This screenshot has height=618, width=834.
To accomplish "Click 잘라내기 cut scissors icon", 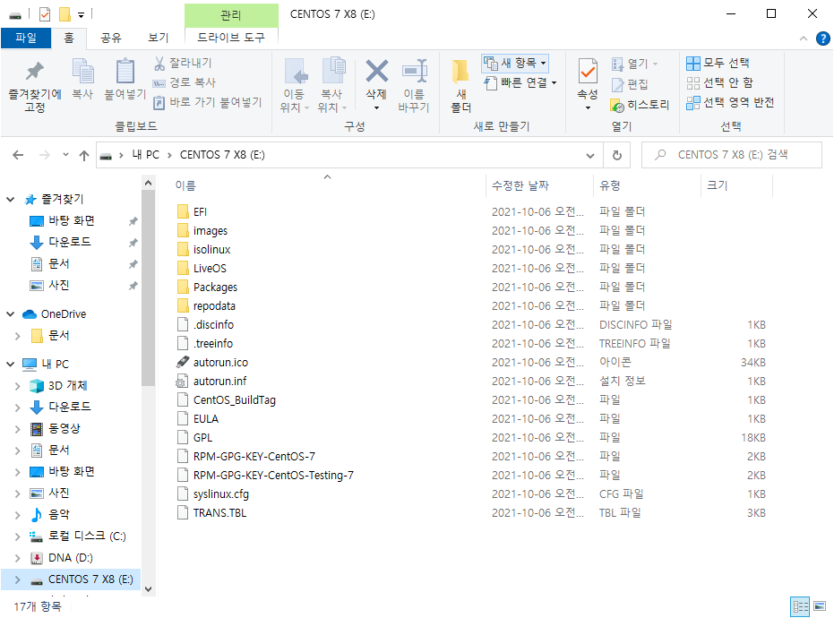I will point(183,64).
